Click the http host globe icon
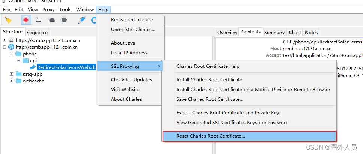This screenshot has width=363, height=154. point(11,47)
